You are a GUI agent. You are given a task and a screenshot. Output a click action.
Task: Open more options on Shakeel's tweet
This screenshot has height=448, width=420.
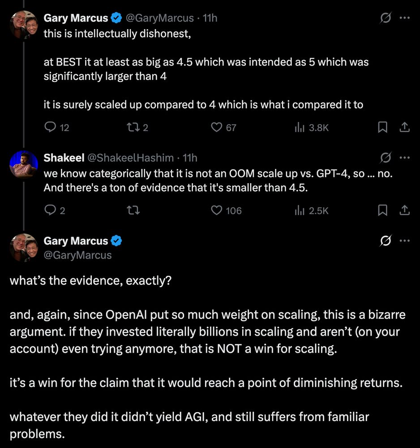(x=404, y=157)
